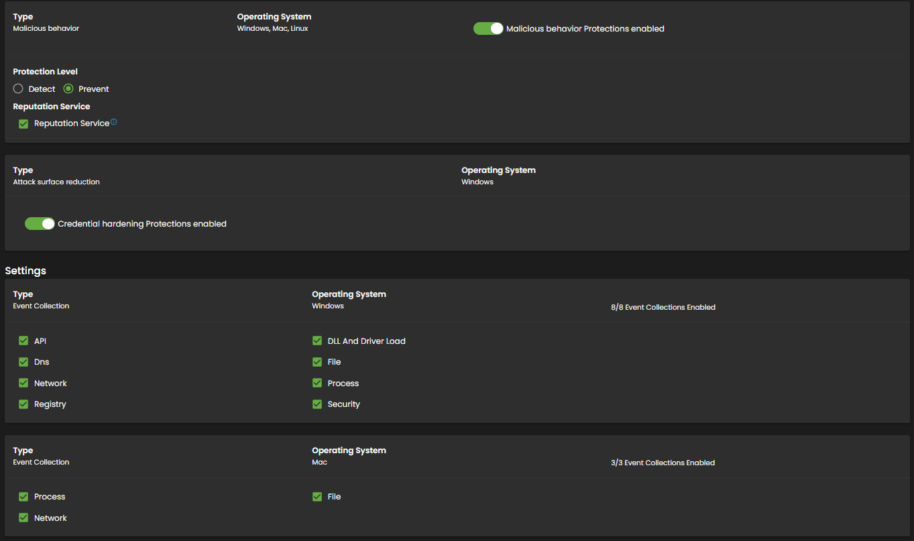Click the Settings section heading
Image resolution: width=914 pixels, height=541 pixels.
coord(25,271)
